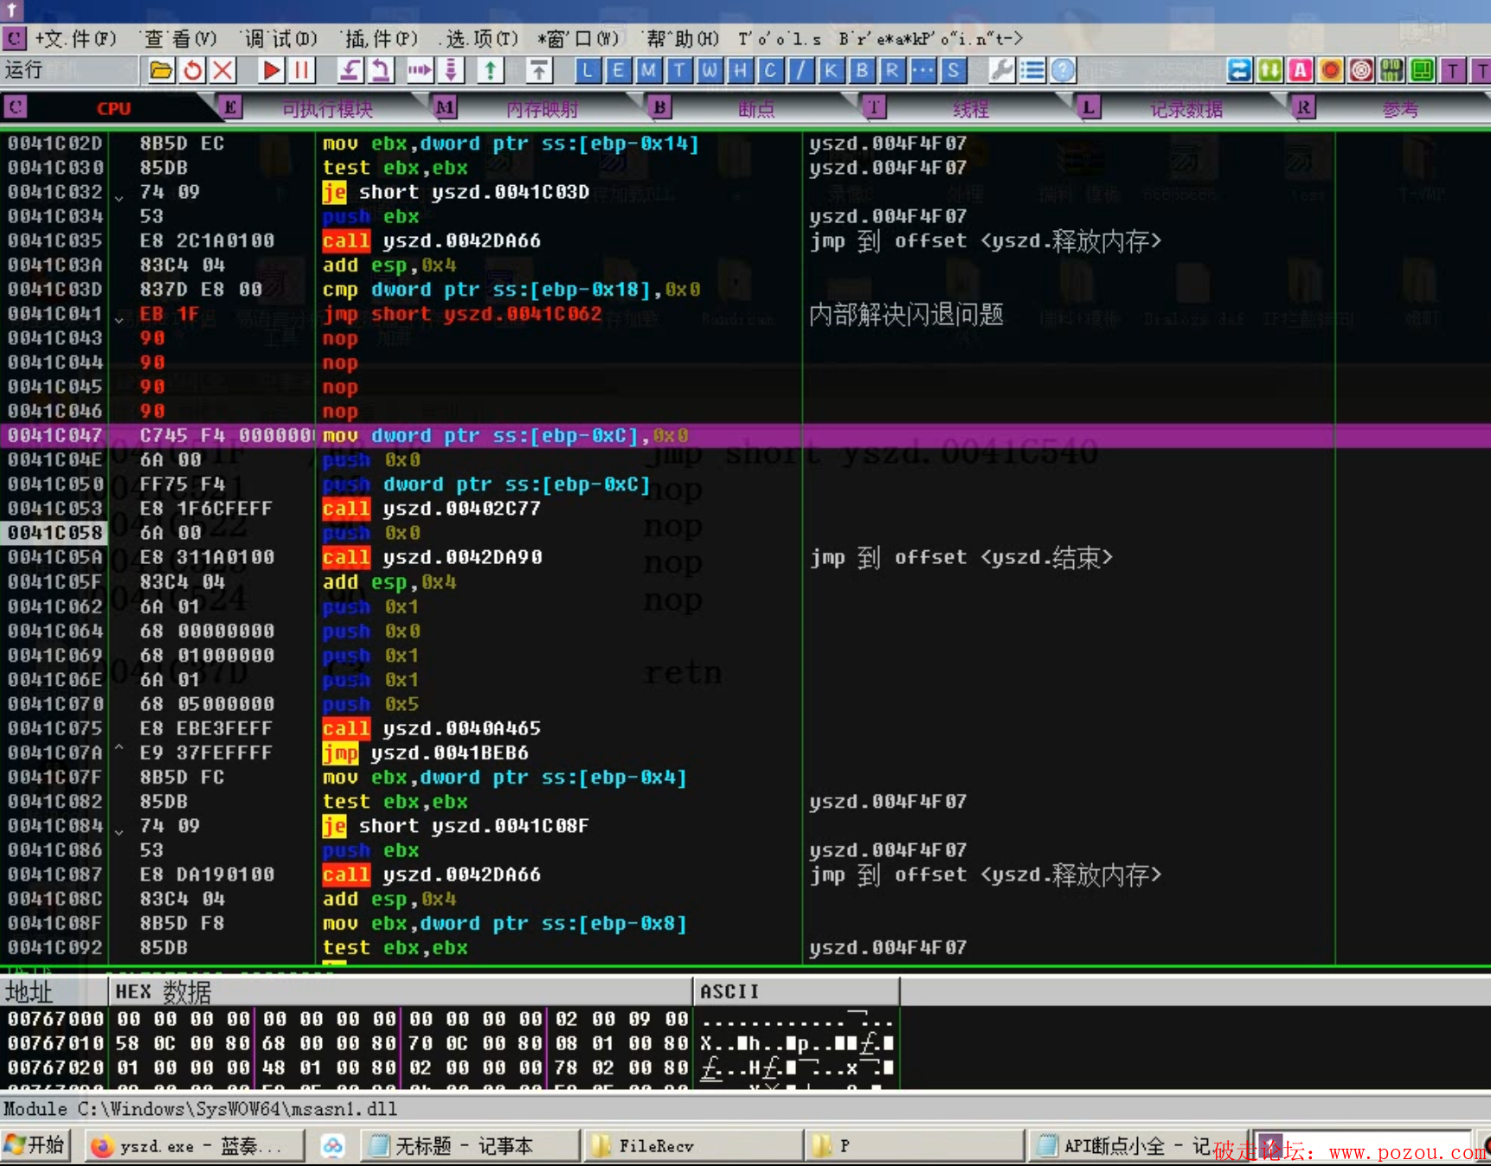Start trace over from the toolbar
This screenshot has width=1491, height=1166.
451,70
